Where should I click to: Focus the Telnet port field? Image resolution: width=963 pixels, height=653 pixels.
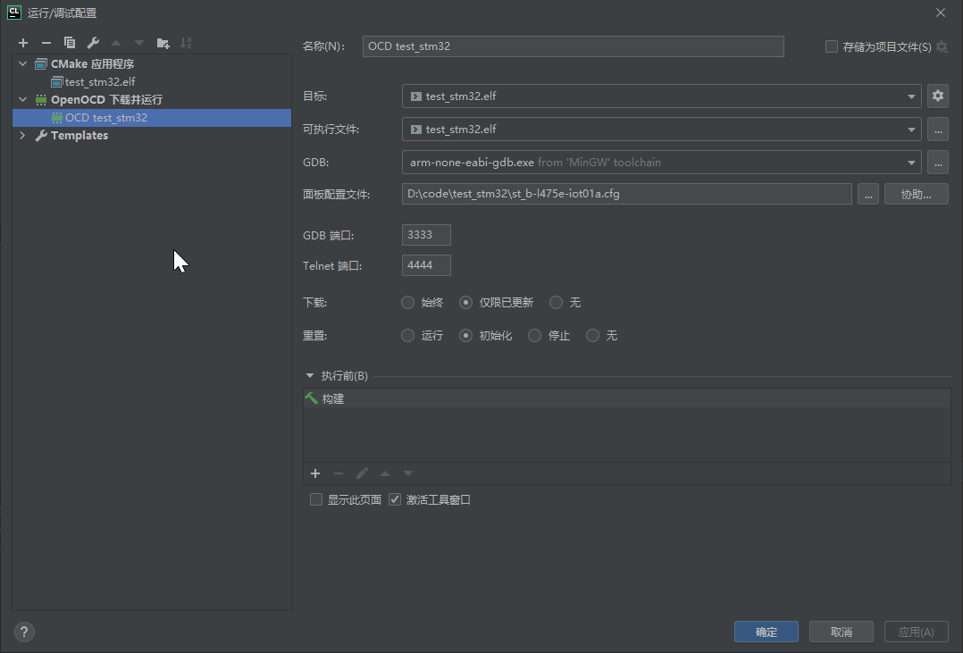[426, 264]
